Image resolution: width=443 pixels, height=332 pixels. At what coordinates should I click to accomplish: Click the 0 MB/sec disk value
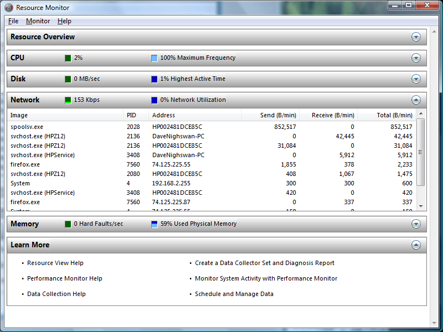87,79
